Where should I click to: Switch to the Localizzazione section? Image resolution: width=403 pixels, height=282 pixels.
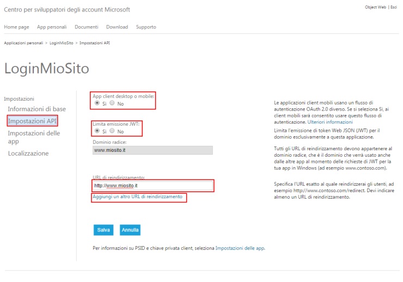click(28, 154)
